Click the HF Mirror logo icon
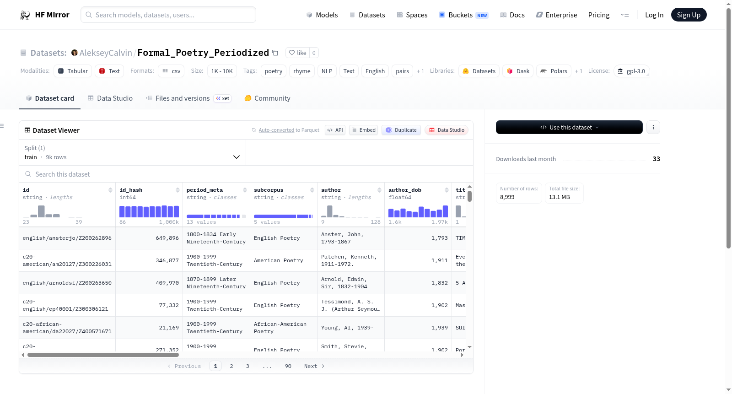This screenshot has width=732, height=394. pos(25,15)
